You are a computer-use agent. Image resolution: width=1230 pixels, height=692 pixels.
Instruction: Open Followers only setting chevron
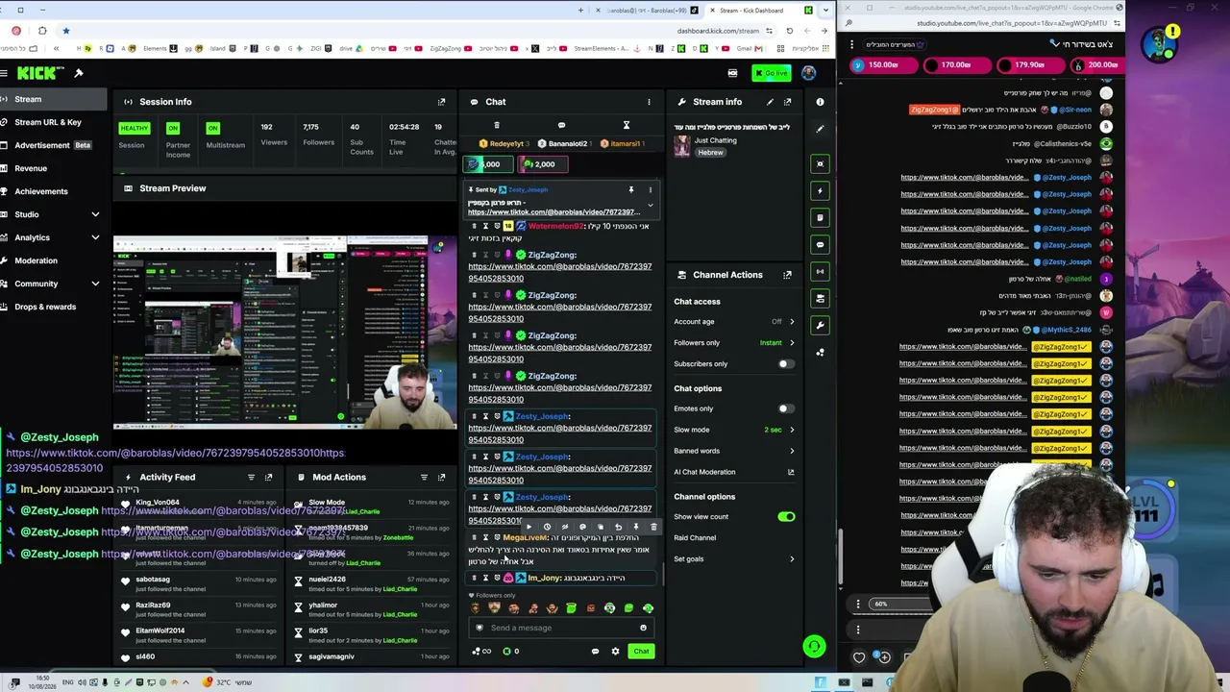792,343
